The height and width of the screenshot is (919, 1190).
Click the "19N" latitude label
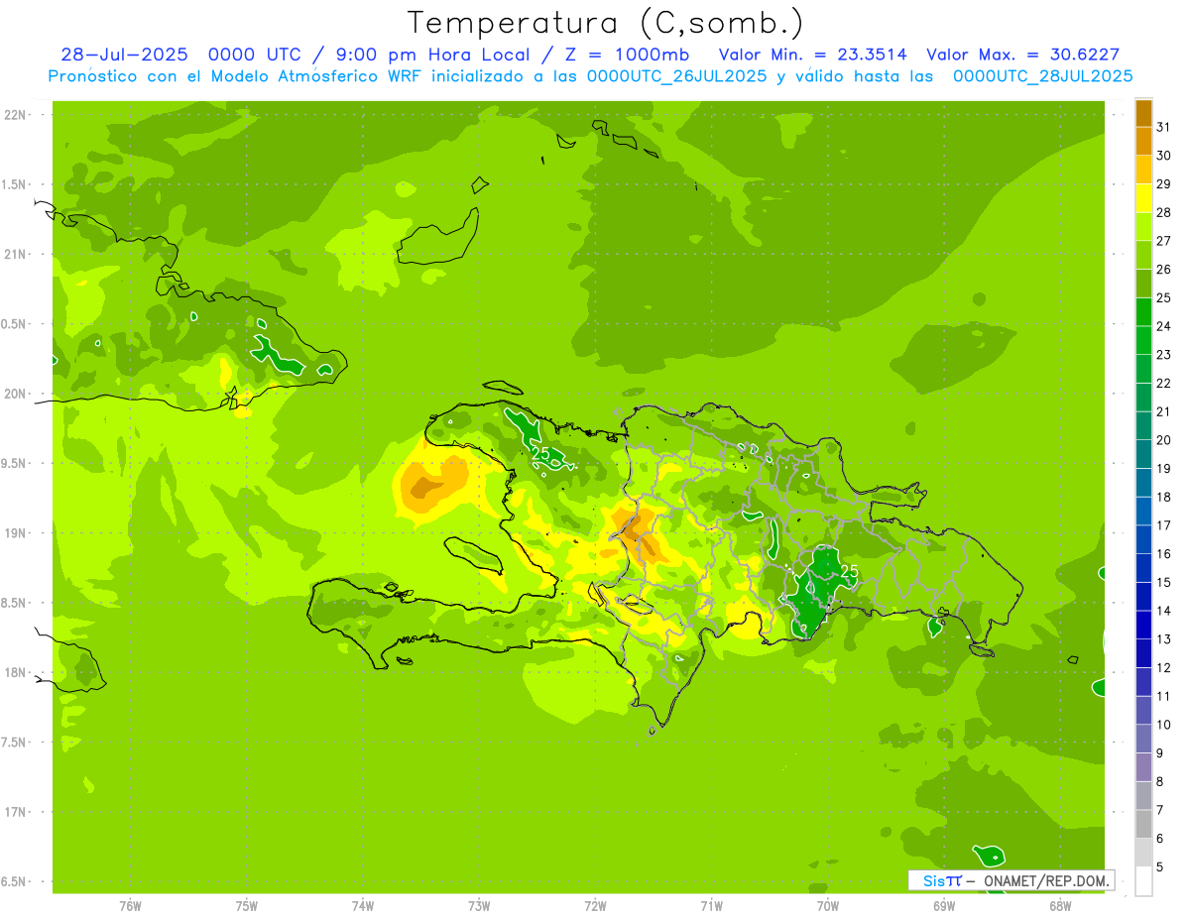pos(14,533)
